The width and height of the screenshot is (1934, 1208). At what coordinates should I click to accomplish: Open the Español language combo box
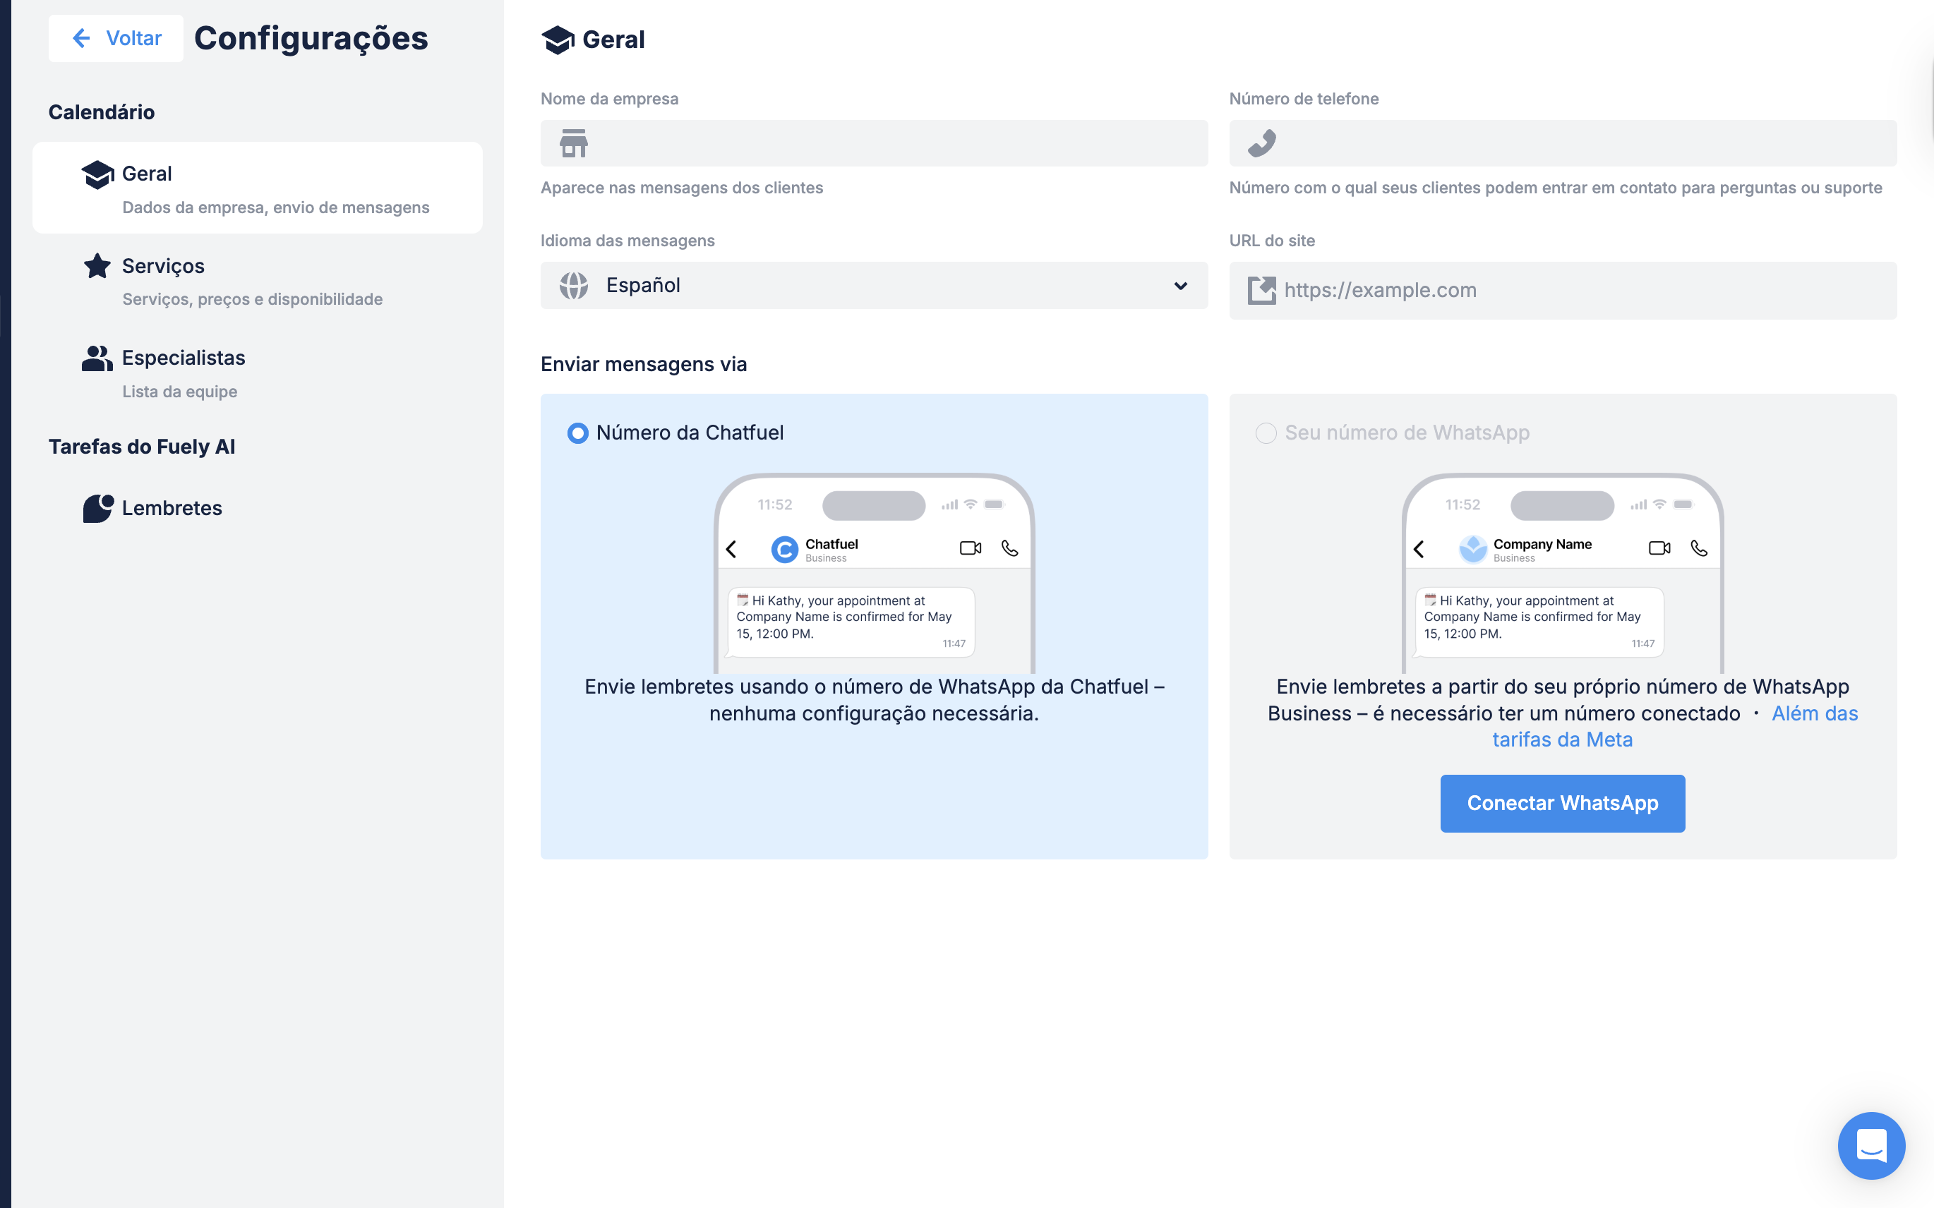coord(875,285)
